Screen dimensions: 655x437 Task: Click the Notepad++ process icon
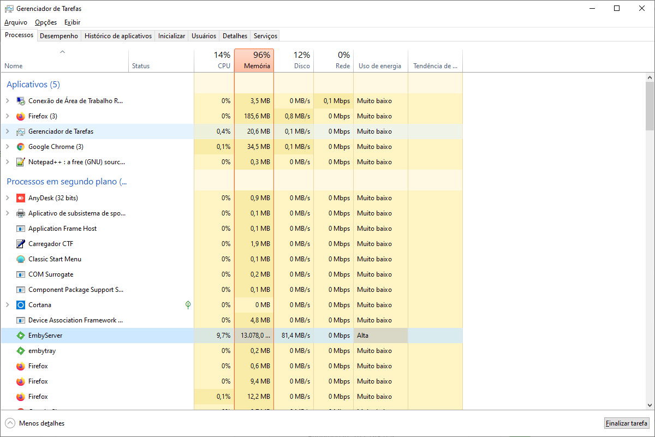[x=21, y=162]
